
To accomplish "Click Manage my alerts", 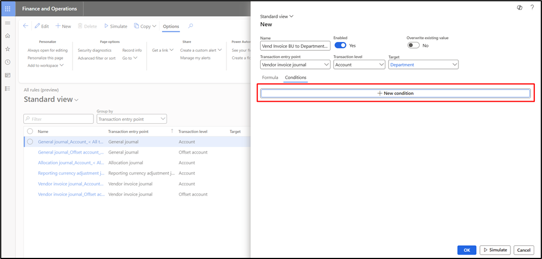I will [x=195, y=58].
